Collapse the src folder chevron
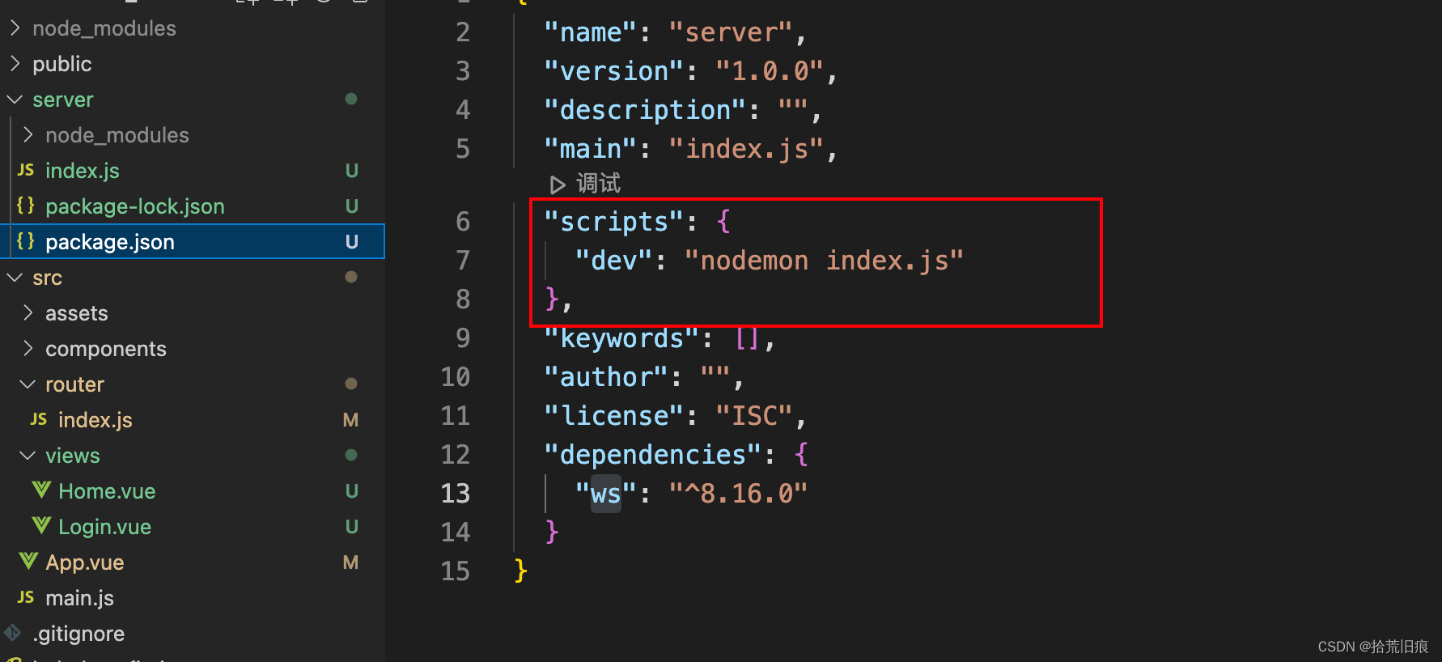 [x=15, y=277]
